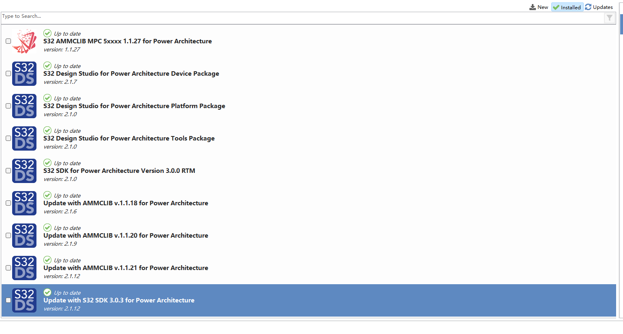Focus the Type to Search field
Image resolution: width=623 pixels, height=334 pixels.
pos(302,18)
